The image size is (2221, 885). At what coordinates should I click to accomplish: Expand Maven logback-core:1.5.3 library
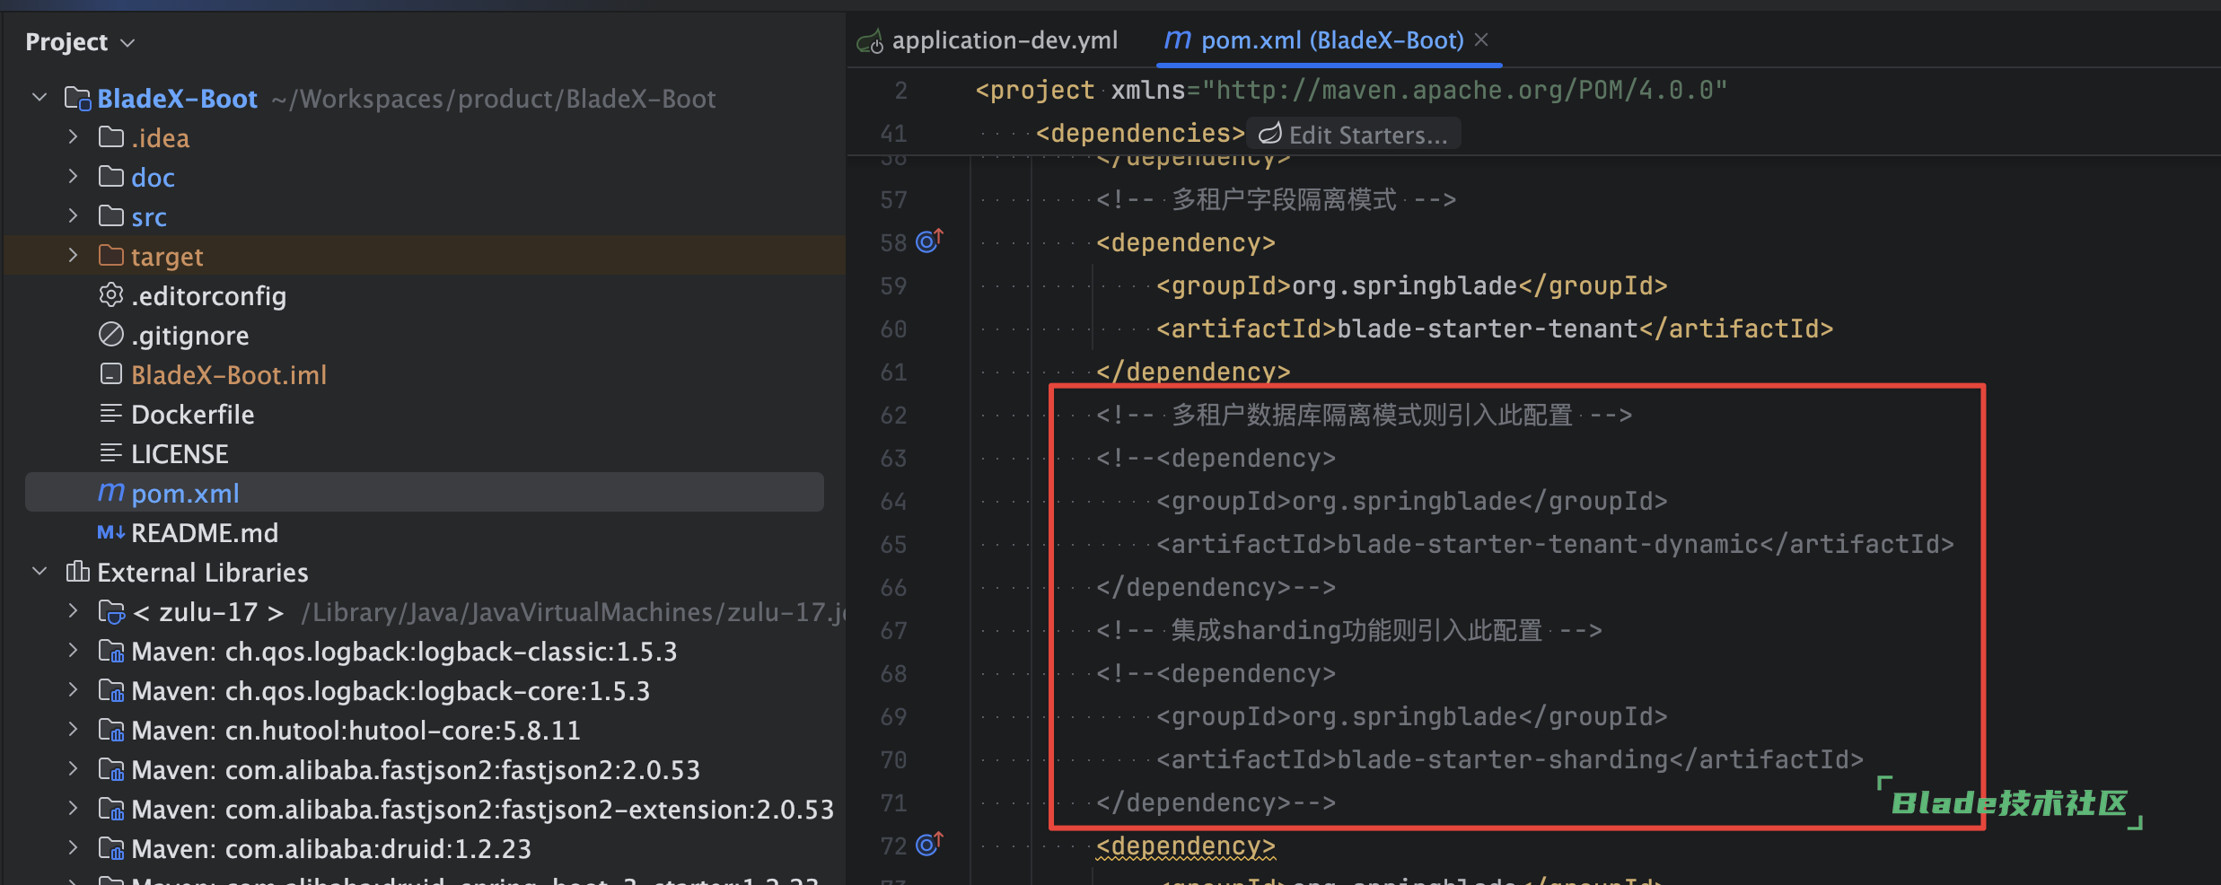(x=74, y=690)
